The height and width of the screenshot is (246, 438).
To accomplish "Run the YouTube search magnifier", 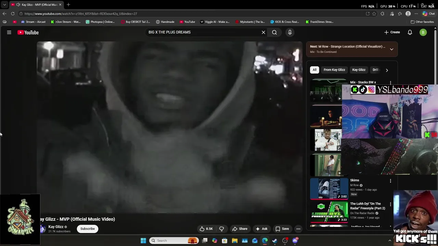I will (274, 32).
